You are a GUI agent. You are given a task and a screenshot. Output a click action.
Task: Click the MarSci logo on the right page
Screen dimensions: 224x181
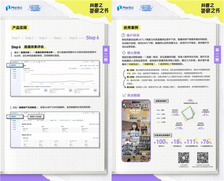tap(125, 8)
